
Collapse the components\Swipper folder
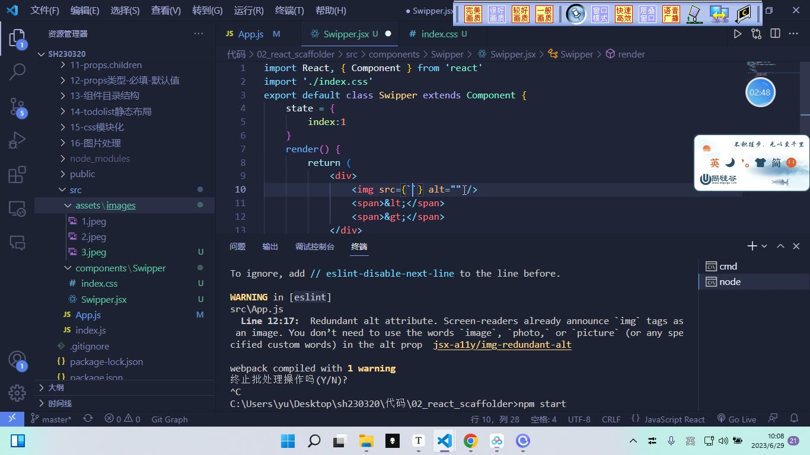pyautogui.click(x=125, y=268)
